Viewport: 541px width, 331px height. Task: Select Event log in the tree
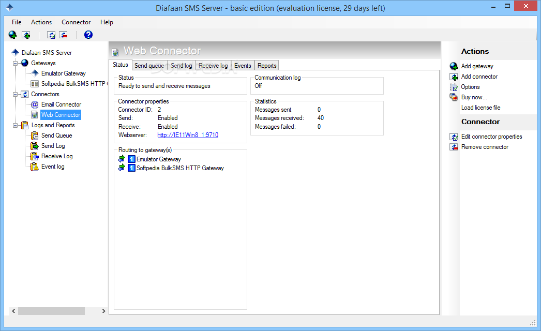53,167
